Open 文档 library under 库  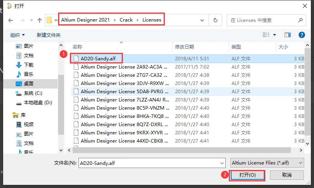(24, 143)
